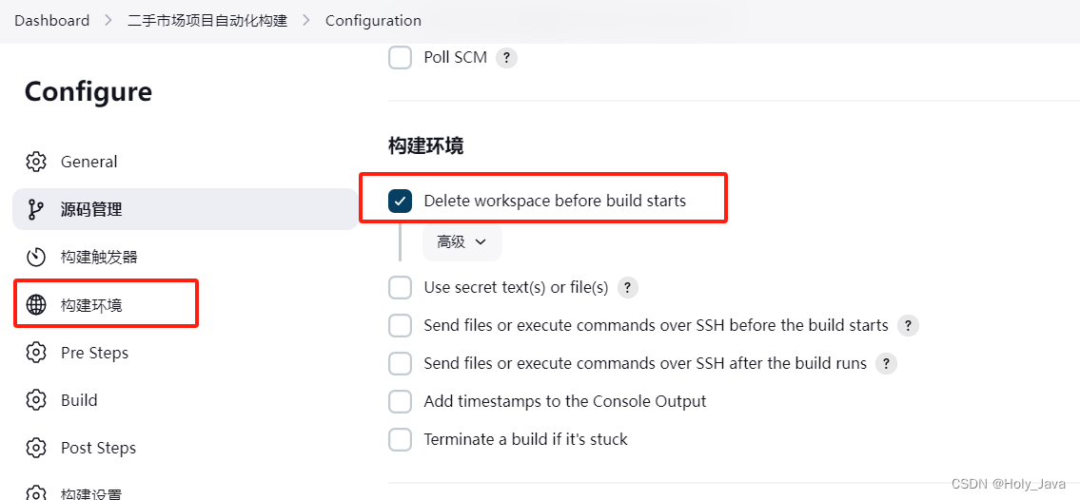Screen dimensions: 1080x500
Task: Click the 源码管理 branch icon
Action: click(x=36, y=209)
